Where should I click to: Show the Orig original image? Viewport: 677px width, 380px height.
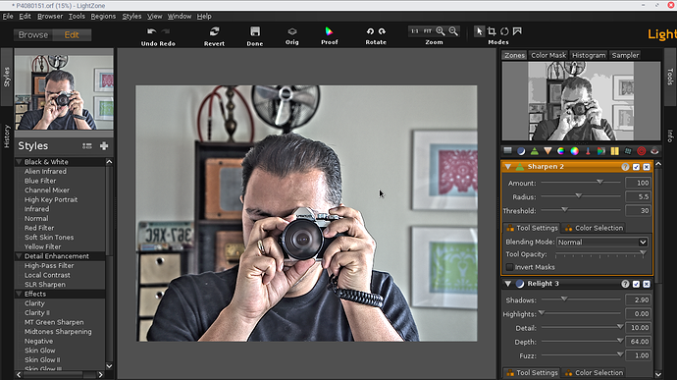click(x=292, y=31)
